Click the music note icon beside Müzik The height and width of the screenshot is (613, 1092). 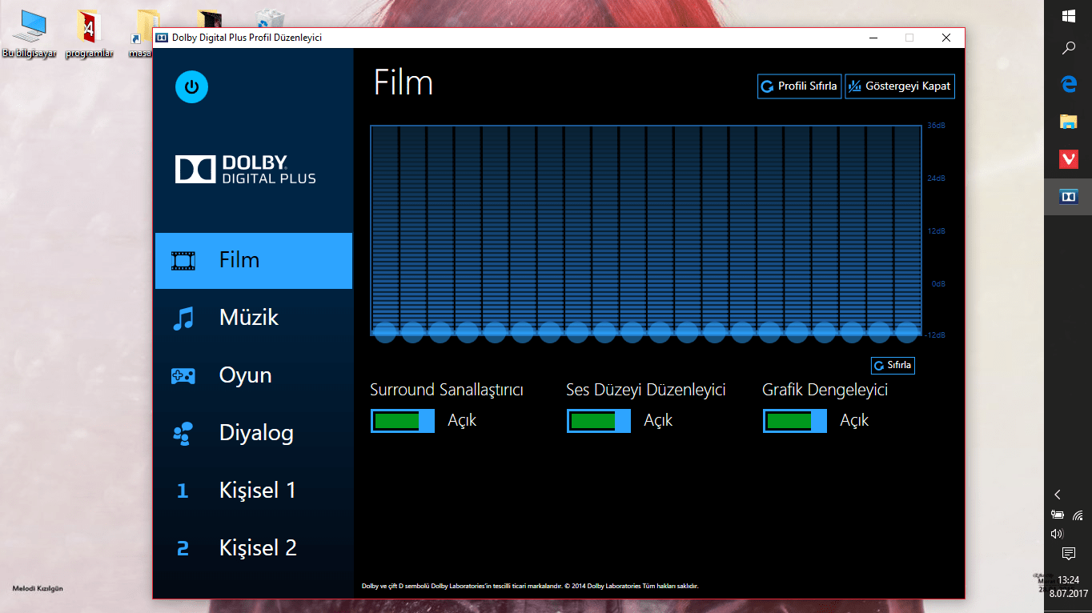click(183, 318)
